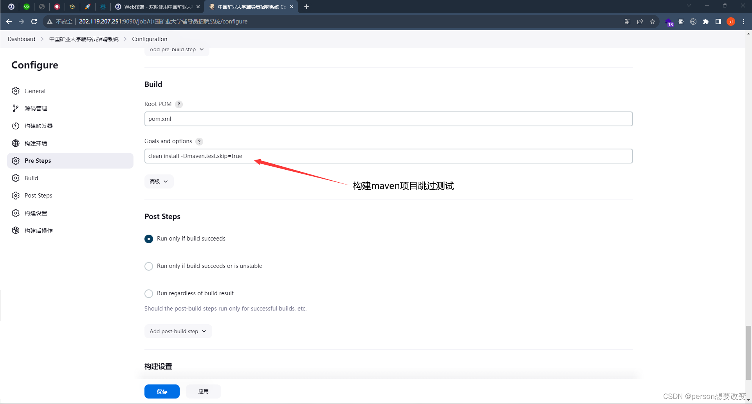This screenshot has height=404, width=752.
Task: Click the 应用 apply button
Action: click(x=204, y=391)
